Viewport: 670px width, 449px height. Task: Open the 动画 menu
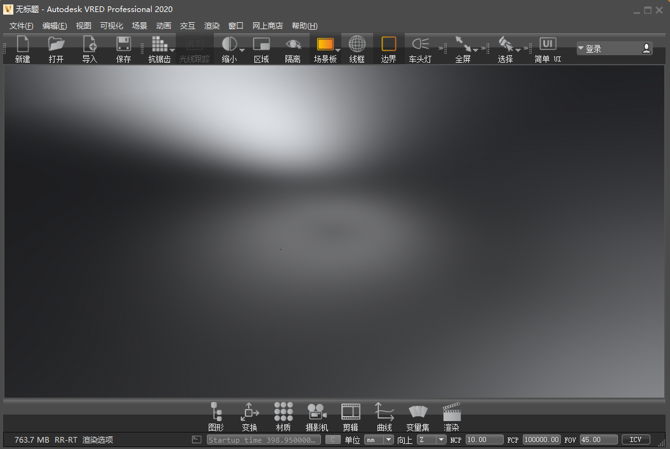pos(164,25)
